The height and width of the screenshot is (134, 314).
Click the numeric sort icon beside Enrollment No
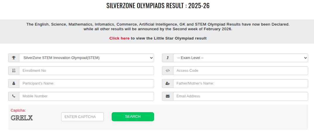[x=14, y=71]
